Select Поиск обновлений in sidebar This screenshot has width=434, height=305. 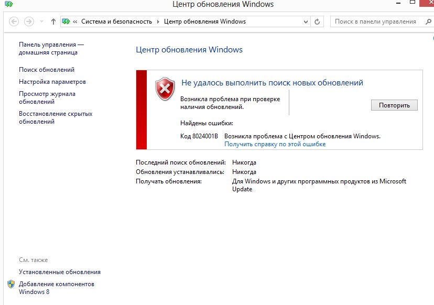coord(47,70)
